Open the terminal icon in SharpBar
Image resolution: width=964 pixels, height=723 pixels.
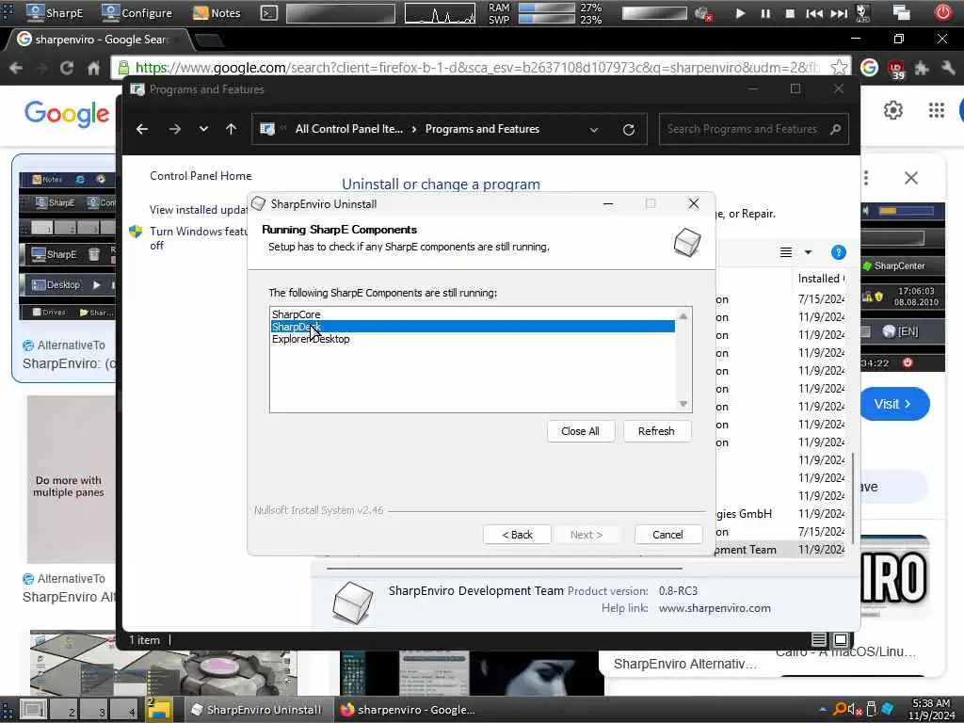click(268, 12)
